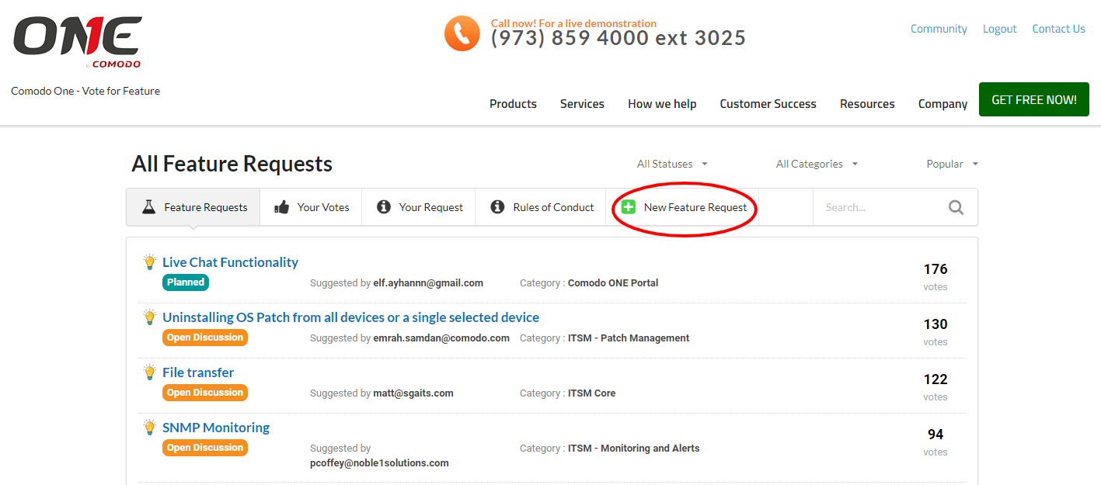1101x485 pixels.
Task: Click the Planned status badge
Action: 186,282
